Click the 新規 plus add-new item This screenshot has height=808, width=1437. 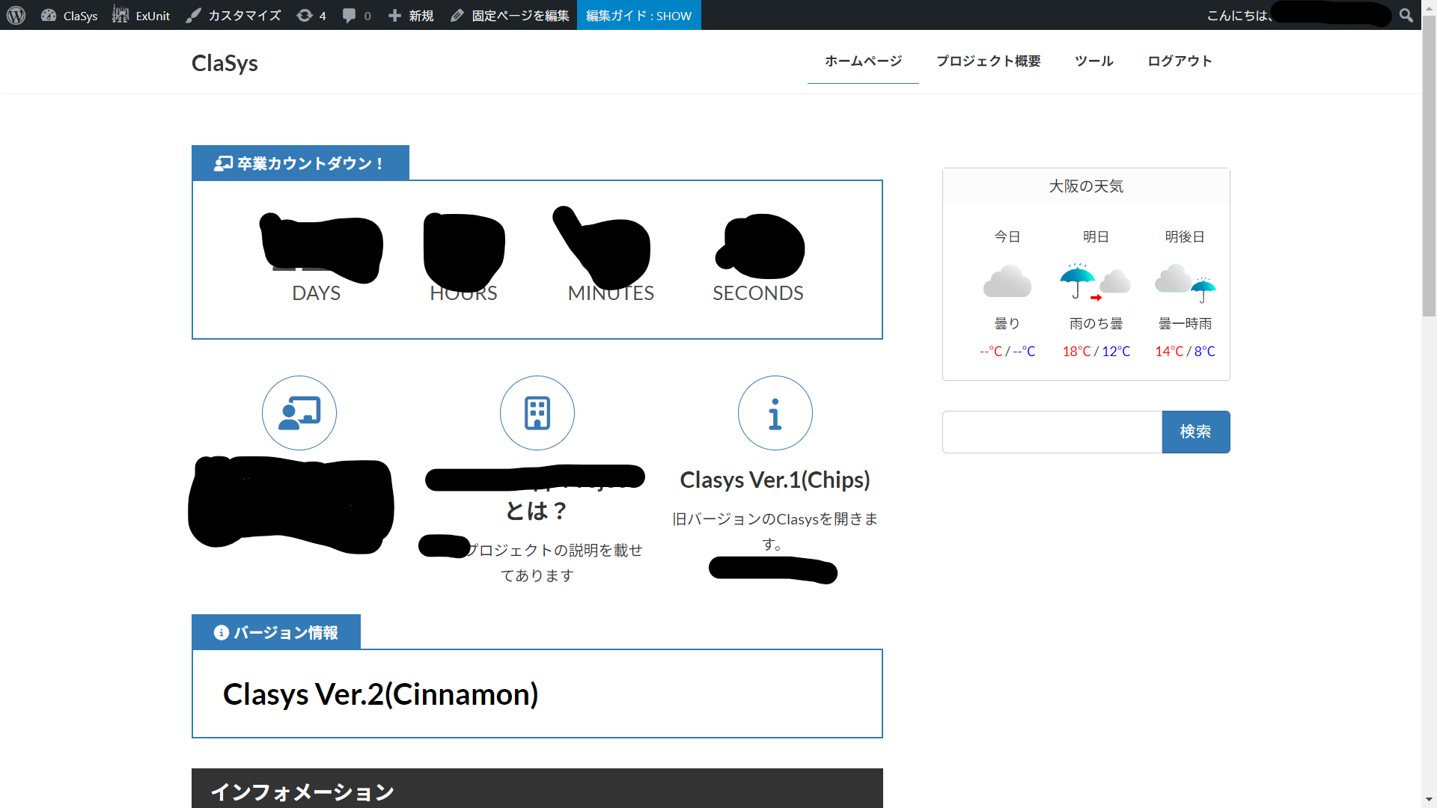point(411,15)
